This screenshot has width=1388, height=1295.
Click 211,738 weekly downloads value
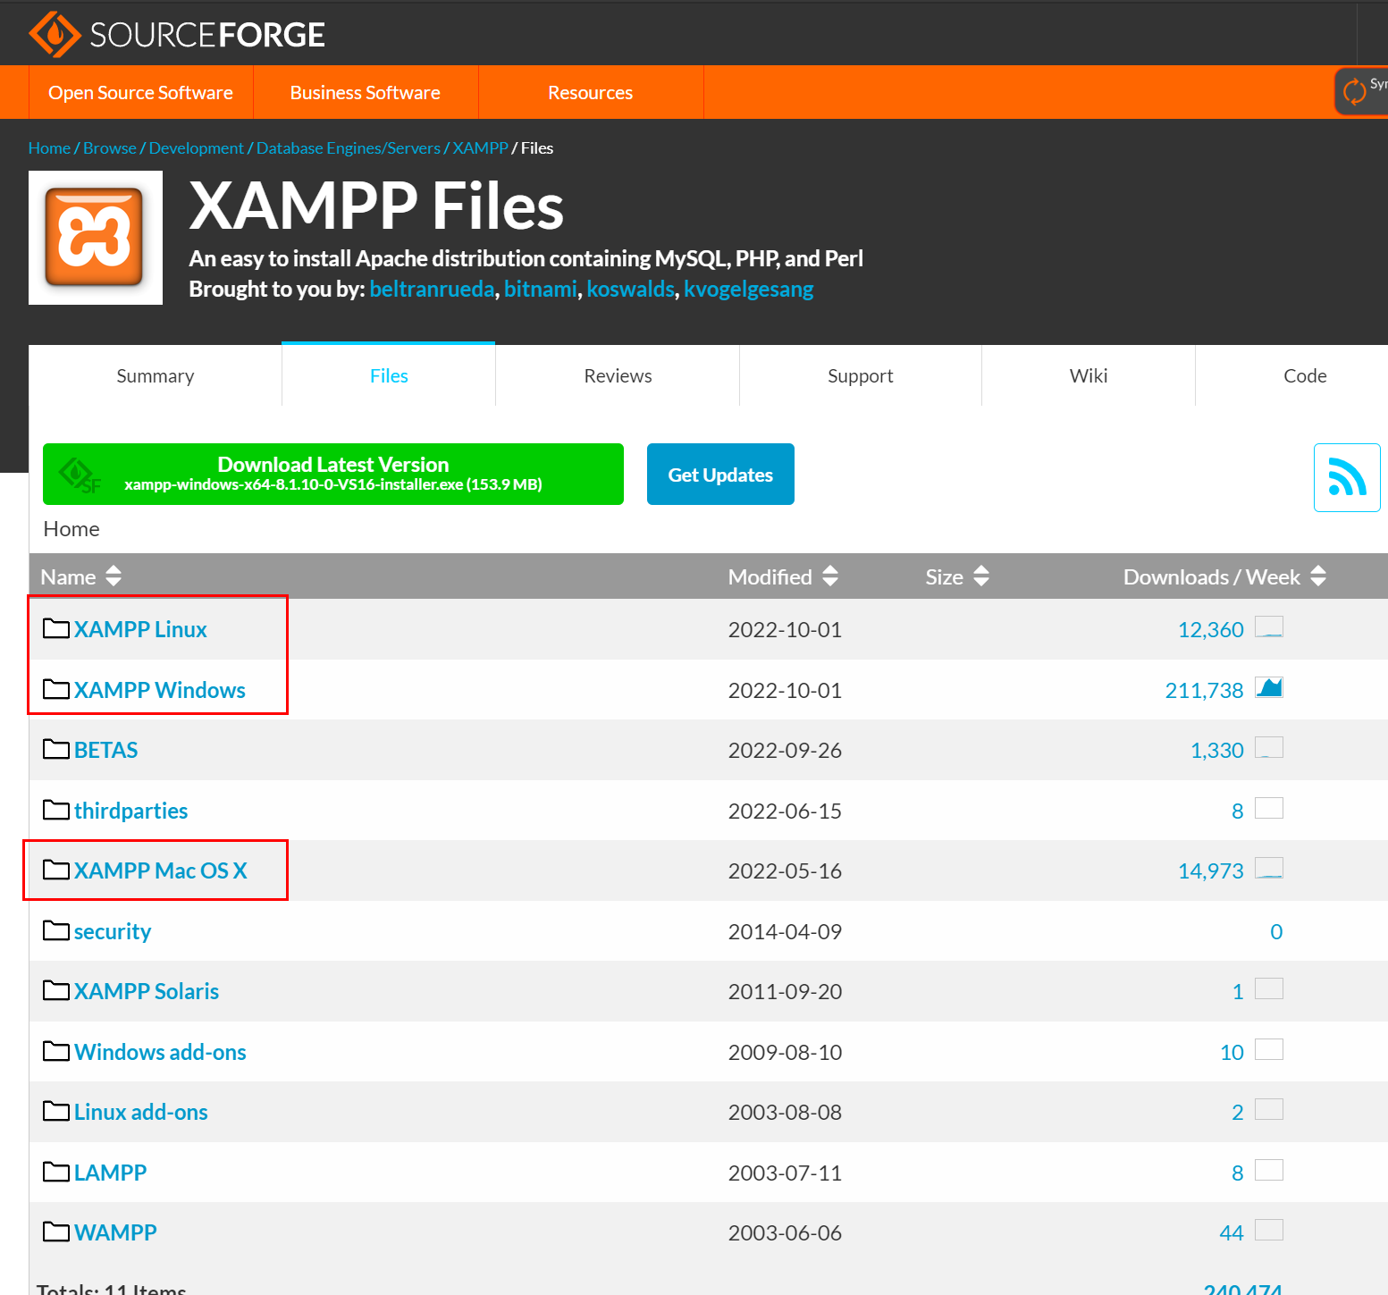tap(1204, 690)
